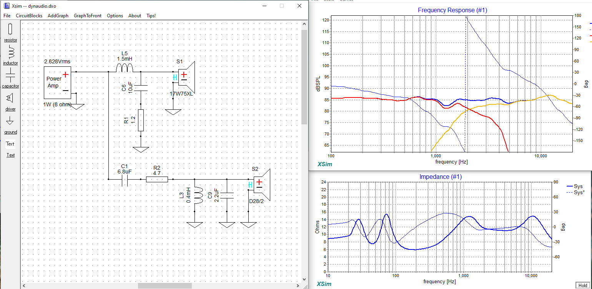Click the 17W75XL driver label

pos(181,94)
